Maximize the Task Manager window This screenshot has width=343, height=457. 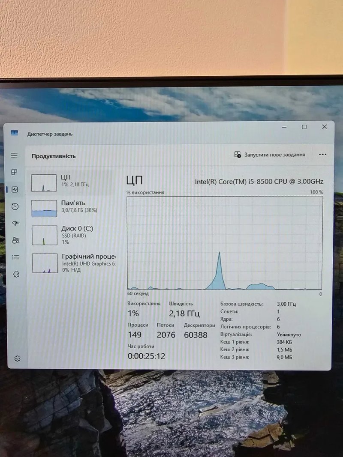(x=304, y=127)
